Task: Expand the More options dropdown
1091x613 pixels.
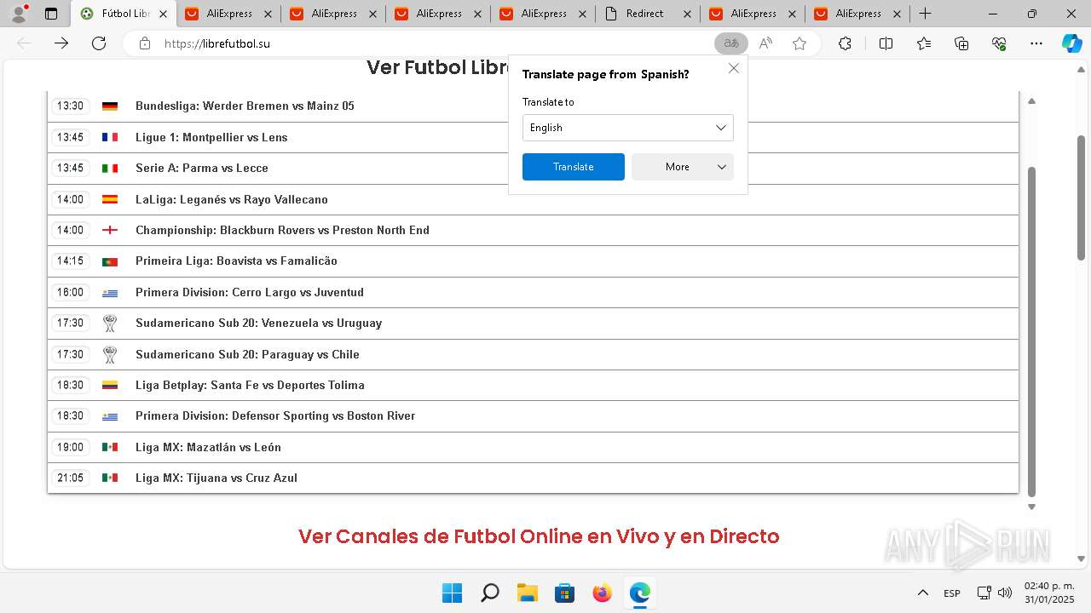Action: pyautogui.click(x=683, y=167)
